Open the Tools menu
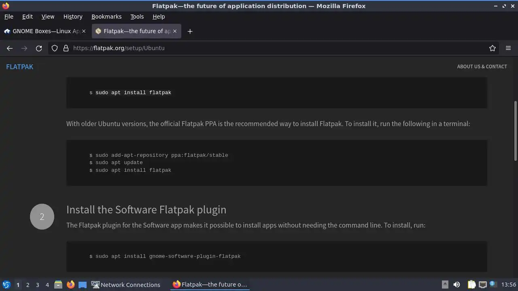 137,17
